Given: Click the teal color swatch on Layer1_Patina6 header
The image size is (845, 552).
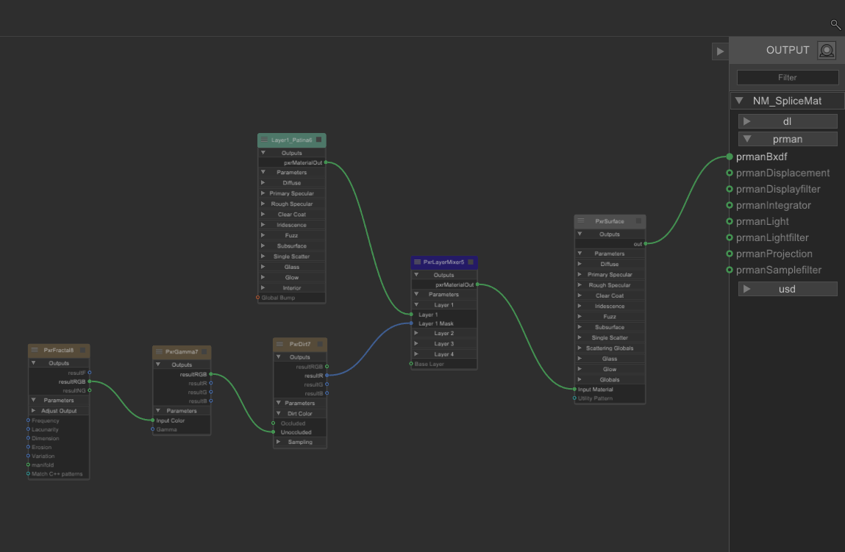Looking at the screenshot, I should tap(319, 140).
